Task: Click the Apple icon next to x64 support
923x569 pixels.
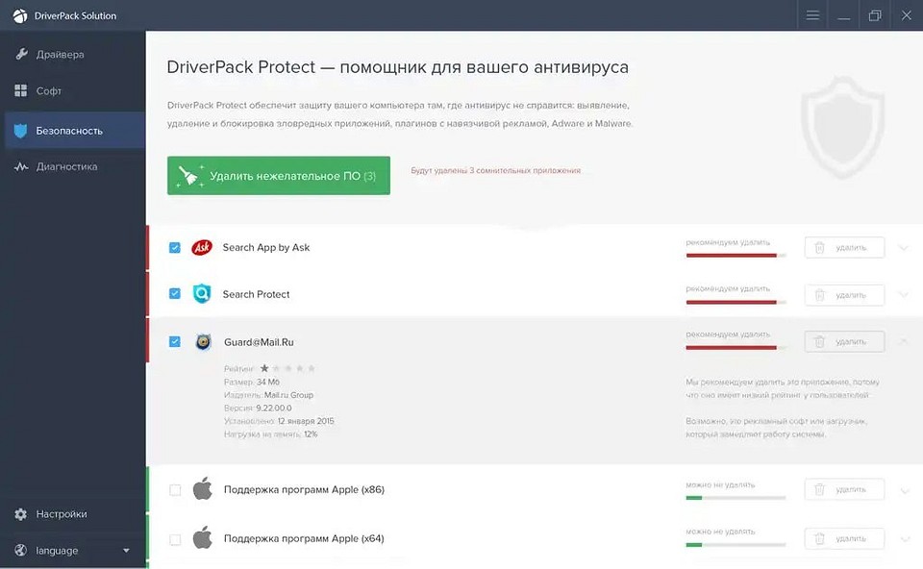Action: [x=202, y=538]
